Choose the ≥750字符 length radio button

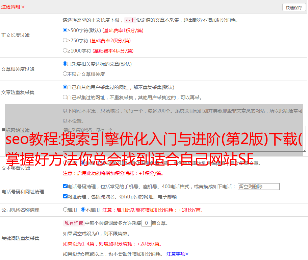(65, 40)
